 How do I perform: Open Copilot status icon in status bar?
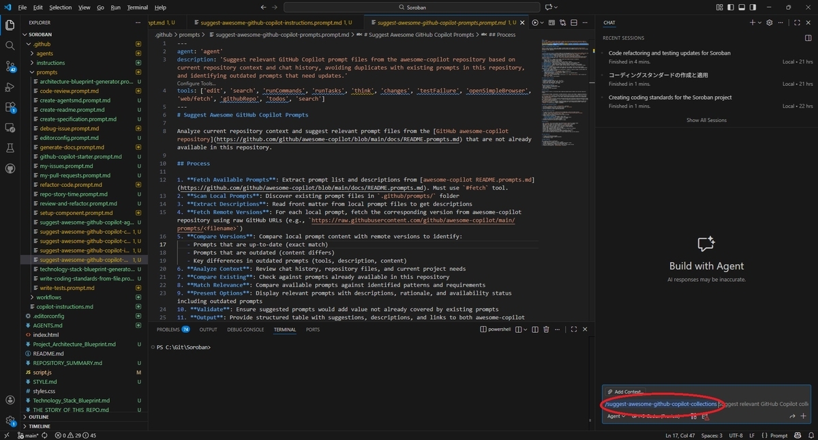[x=796, y=435]
